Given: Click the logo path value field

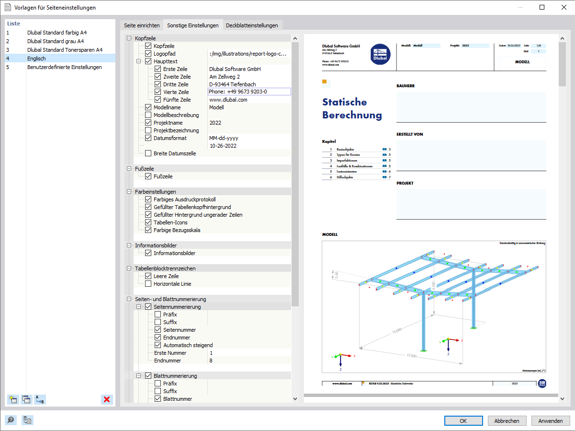Looking at the screenshot, I should click(249, 54).
